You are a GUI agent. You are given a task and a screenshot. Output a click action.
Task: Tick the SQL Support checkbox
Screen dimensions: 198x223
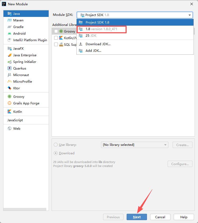pyautogui.click(x=56, y=44)
